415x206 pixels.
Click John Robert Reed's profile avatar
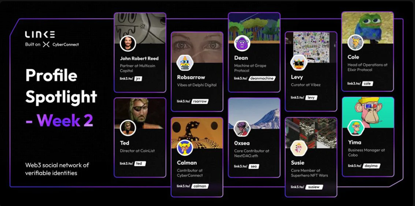(x=128, y=43)
